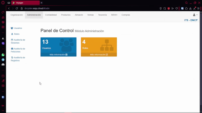This screenshot has width=202, height=113.
Task: Open the user account dropdown
Action: click(x=195, y=15)
